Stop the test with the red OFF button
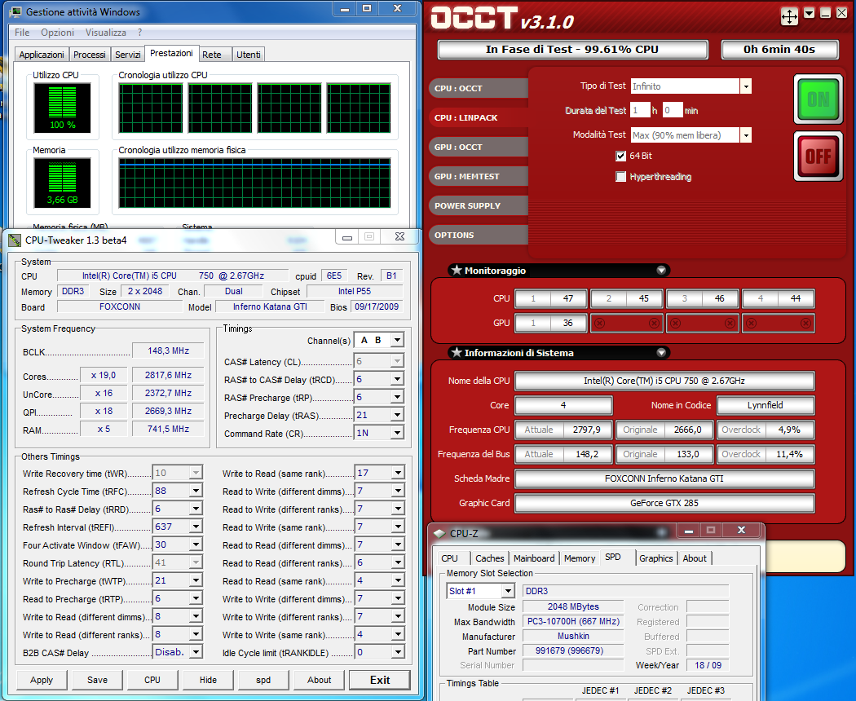Screen dimensions: 856x701 (818, 157)
